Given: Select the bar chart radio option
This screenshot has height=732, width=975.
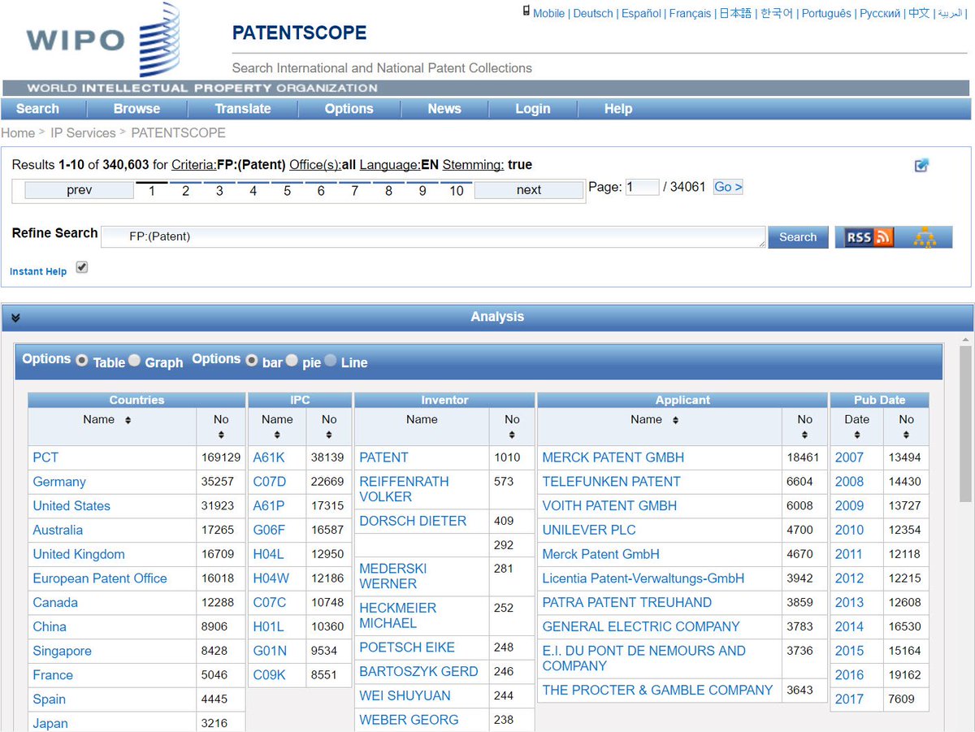Looking at the screenshot, I should 252,360.
